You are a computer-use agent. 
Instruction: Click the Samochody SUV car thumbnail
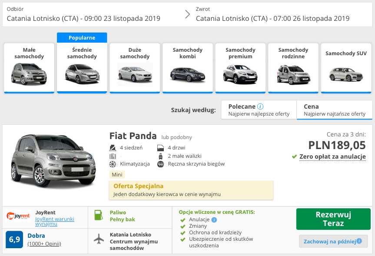(x=346, y=75)
